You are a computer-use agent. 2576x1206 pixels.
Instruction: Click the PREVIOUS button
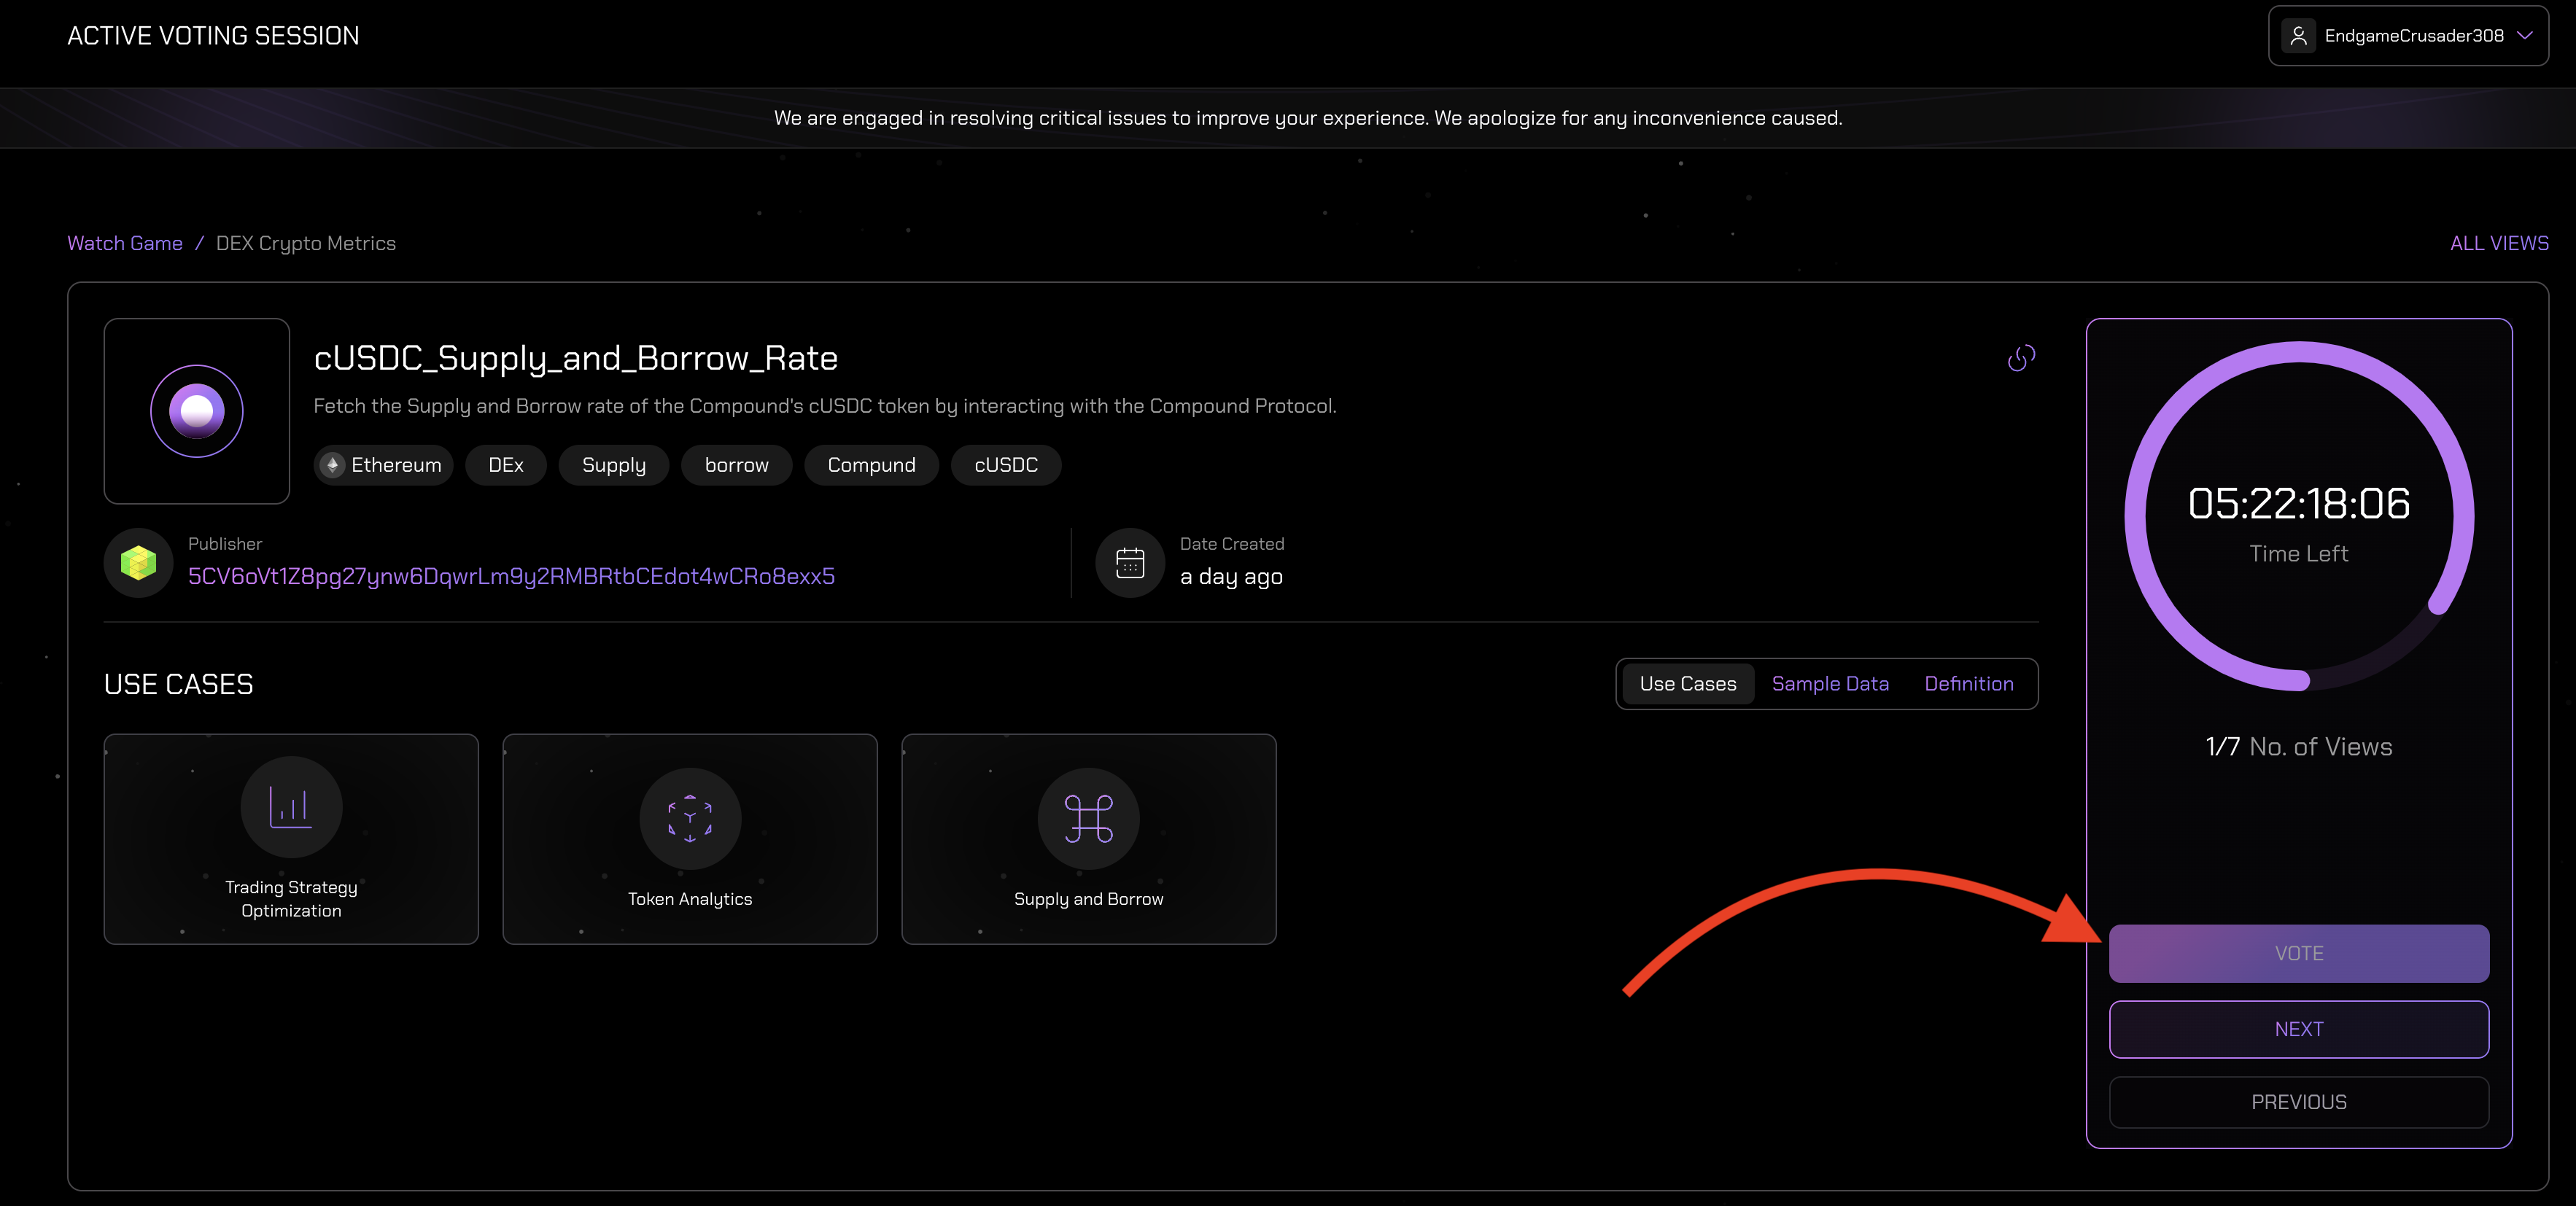(x=2298, y=1102)
